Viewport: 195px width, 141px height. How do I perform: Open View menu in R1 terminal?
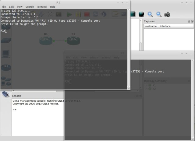(19, 6)
